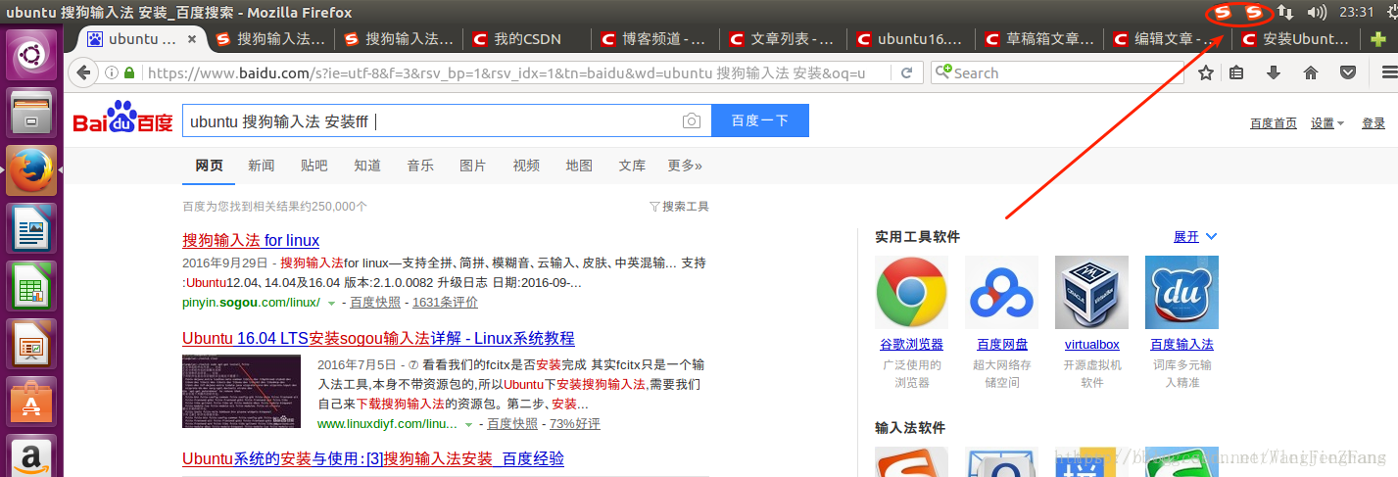Open the Amazon launcher in dock
This screenshot has height=477, width=1398.
(32, 455)
